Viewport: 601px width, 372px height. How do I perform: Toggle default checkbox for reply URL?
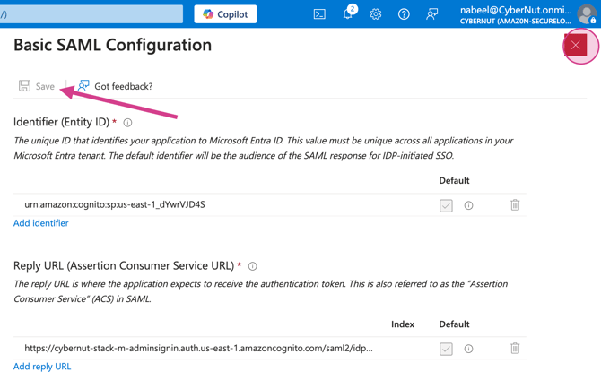point(446,349)
